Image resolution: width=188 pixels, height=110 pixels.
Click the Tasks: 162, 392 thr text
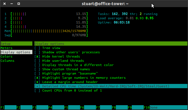(118, 14)
